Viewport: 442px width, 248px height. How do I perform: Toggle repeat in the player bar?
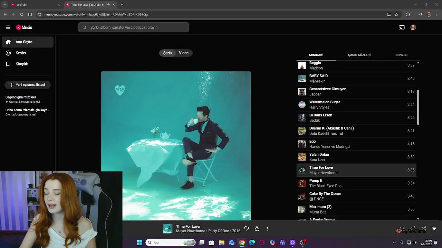pos(413,229)
